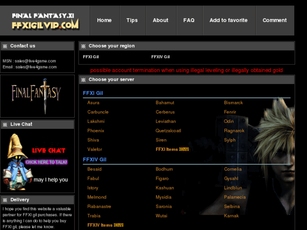The height and width of the screenshot is (230, 307).
Task: Choose the Cornelia FFXIV server
Action: [x=233, y=169]
